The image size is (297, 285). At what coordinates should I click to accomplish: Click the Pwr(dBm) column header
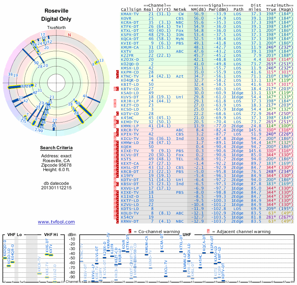coord(218,9)
